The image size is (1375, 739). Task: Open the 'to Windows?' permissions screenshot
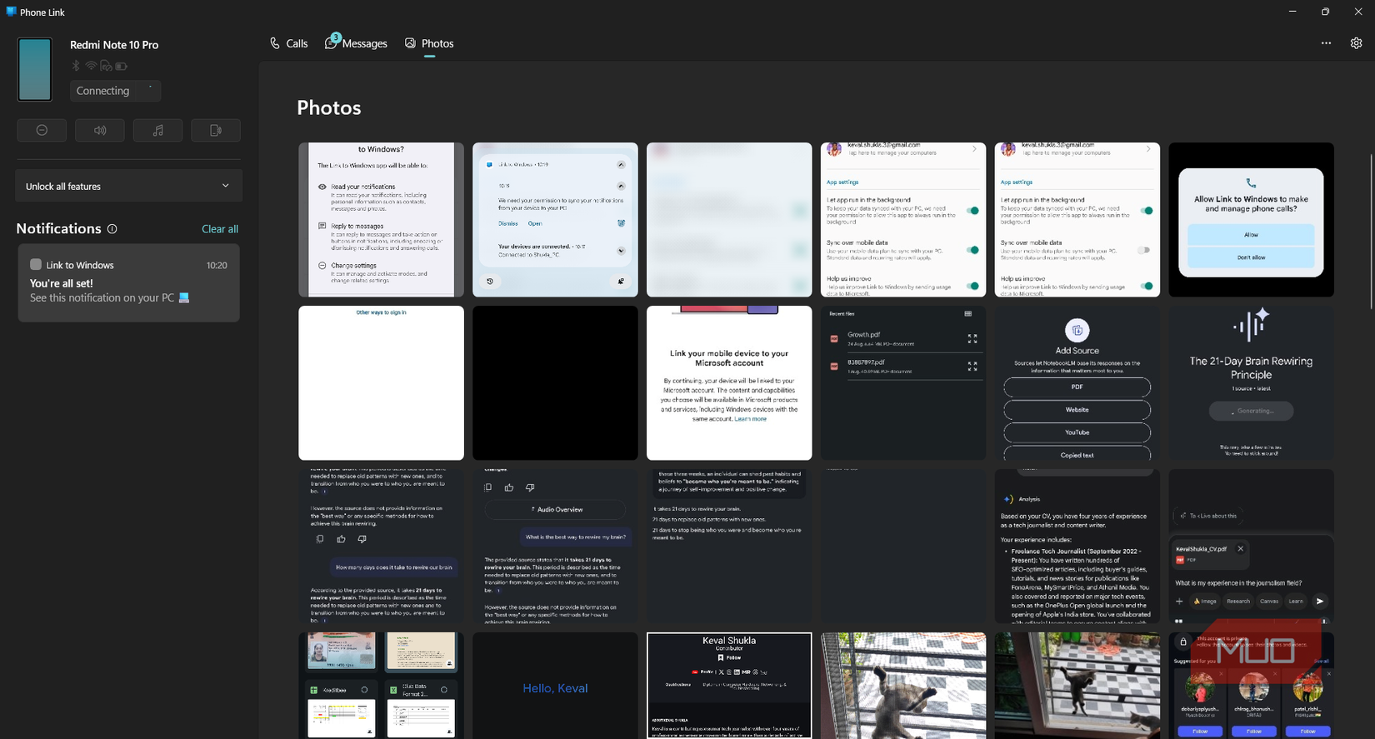(381, 219)
